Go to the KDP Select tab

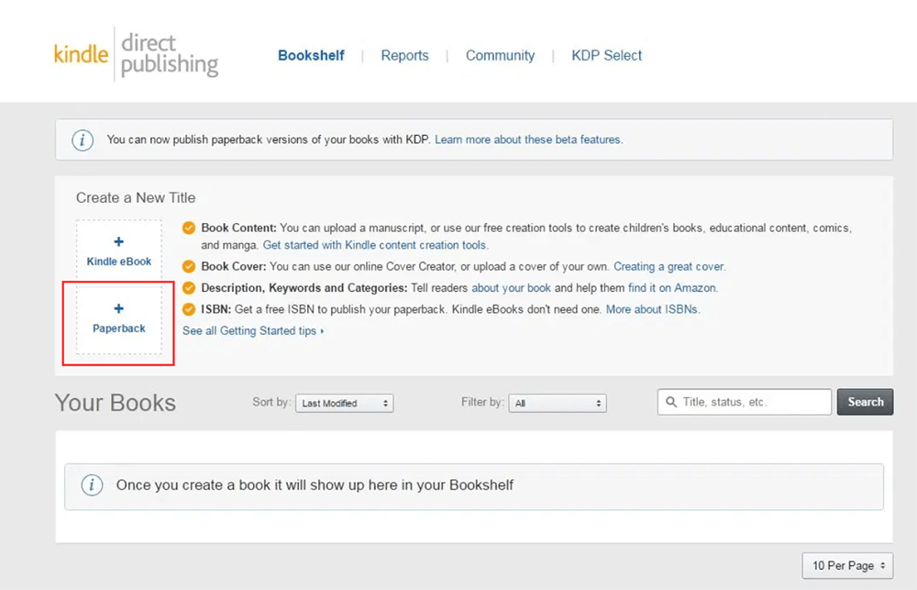click(x=606, y=55)
